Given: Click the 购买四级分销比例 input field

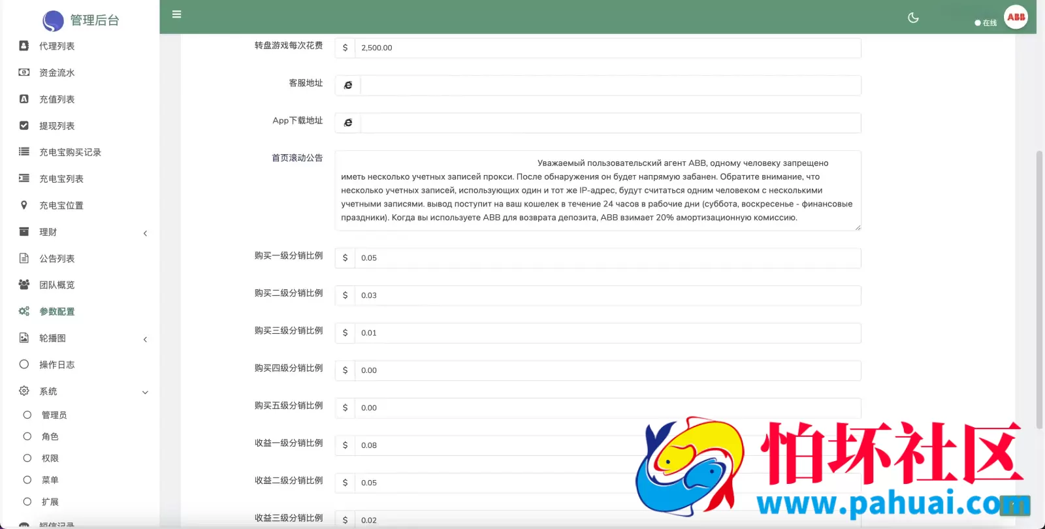Looking at the screenshot, I should 607,370.
